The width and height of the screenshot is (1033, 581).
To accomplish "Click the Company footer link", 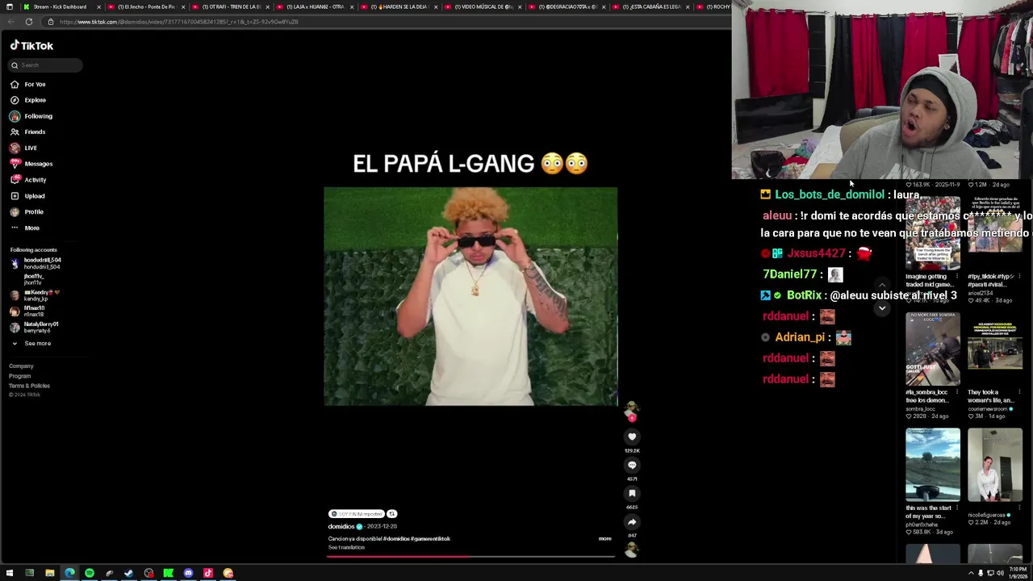I will pos(21,366).
